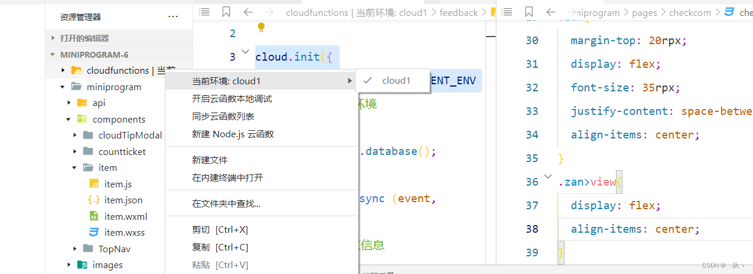Click 'font-size: 35rpx;' code line
Viewport: 753px width, 274px height.
625,87
